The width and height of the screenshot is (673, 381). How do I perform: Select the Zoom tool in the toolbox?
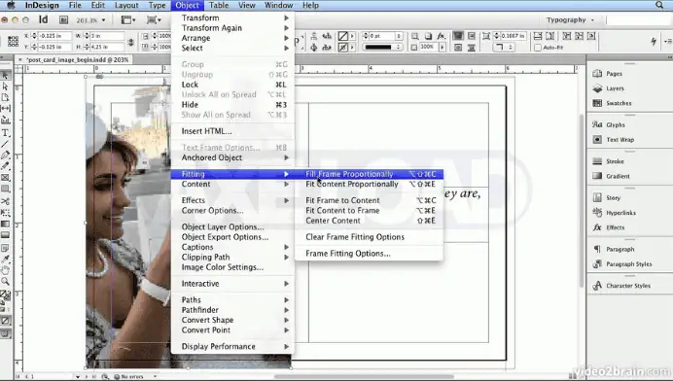click(5, 282)
